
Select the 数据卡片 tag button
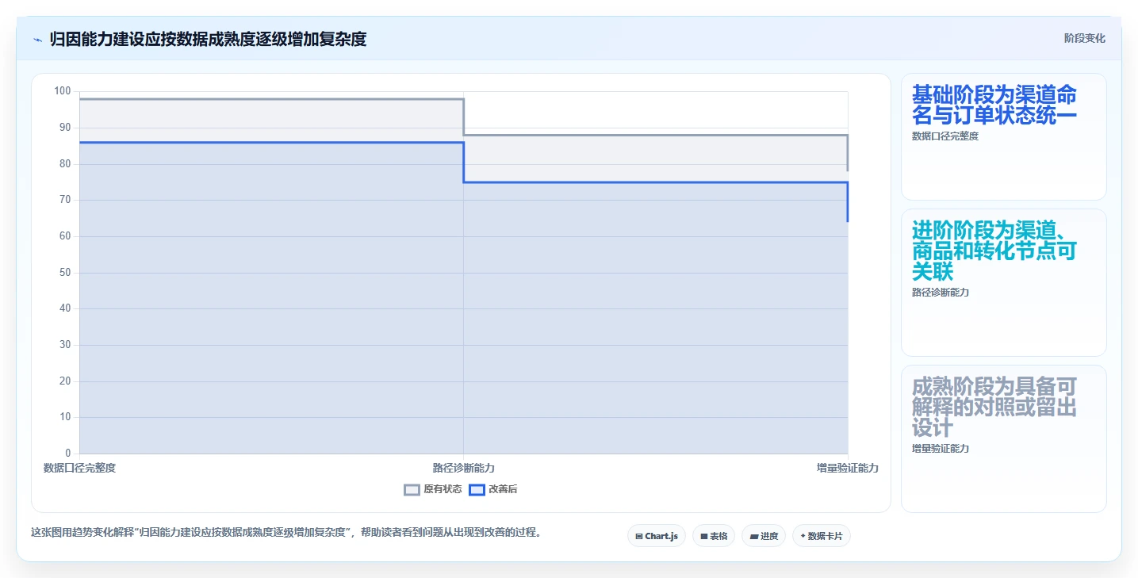(822, 536)
